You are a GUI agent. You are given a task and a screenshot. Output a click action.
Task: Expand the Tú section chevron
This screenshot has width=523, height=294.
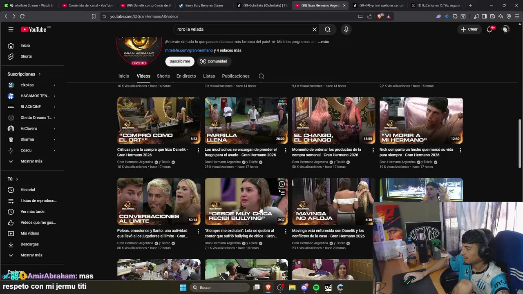click(x=17, y=179)
